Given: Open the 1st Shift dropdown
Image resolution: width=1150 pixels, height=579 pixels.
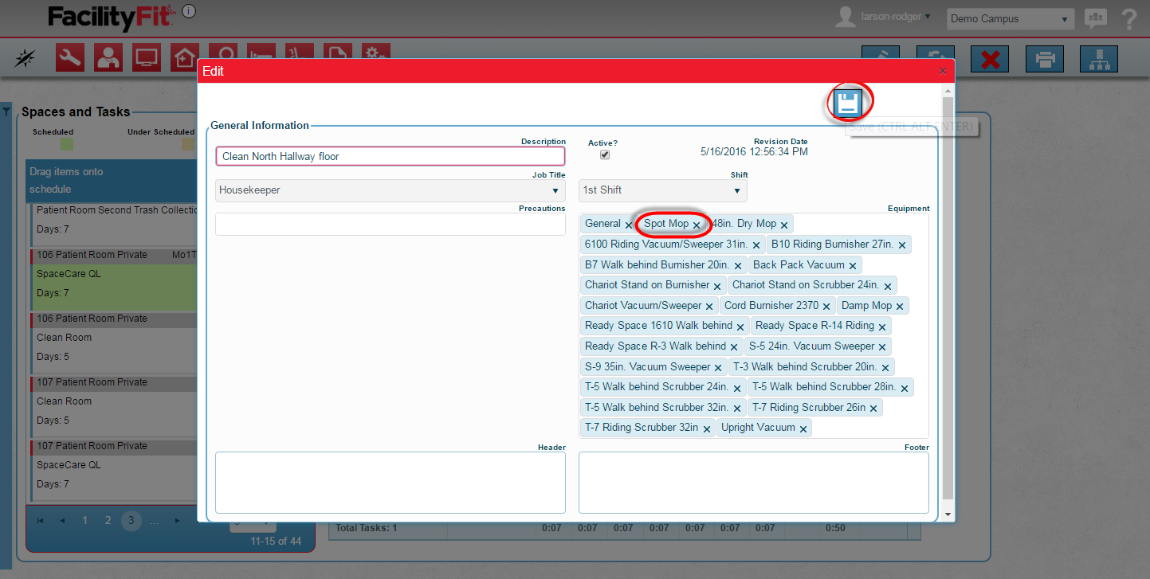Looking at the screenshot, I should point(662,190).
